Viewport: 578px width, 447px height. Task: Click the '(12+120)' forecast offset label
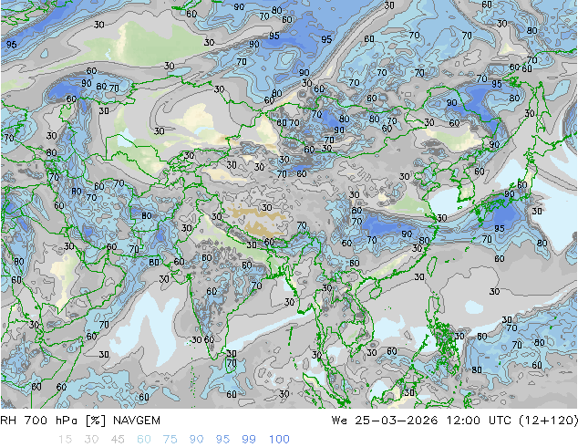(548, 421)
